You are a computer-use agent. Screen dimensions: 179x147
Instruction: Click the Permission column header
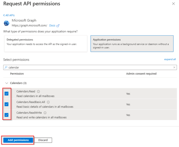pyautogui.click(x=17, y=74)
